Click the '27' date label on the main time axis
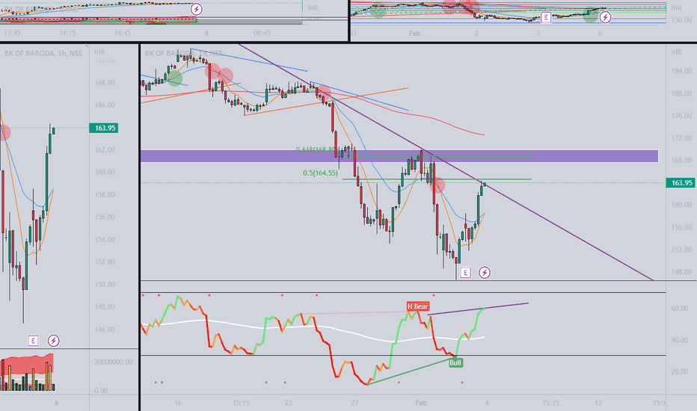The height and width of the screenshot is (411, 697). [x=354, y=403]
